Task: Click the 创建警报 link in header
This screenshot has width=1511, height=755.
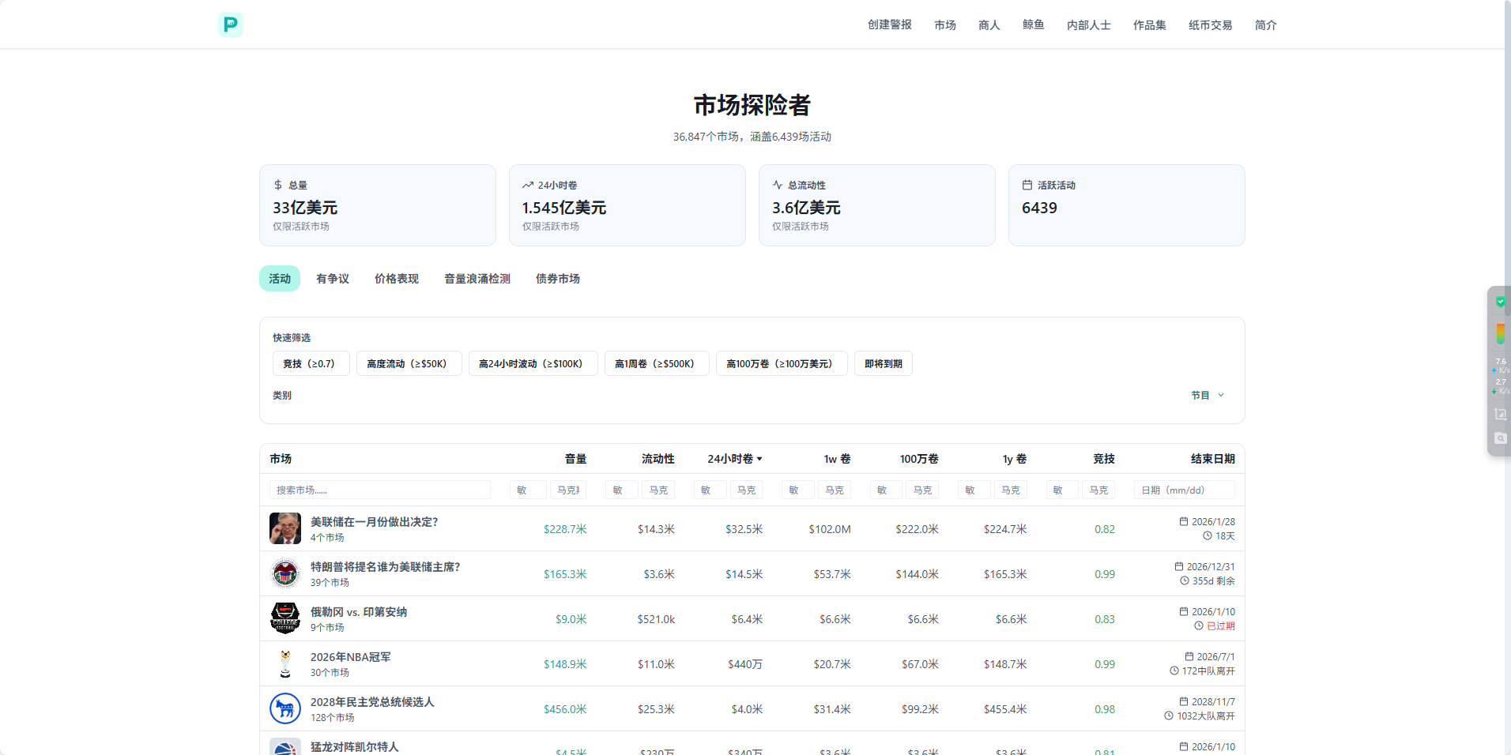Action: point(889,25)
